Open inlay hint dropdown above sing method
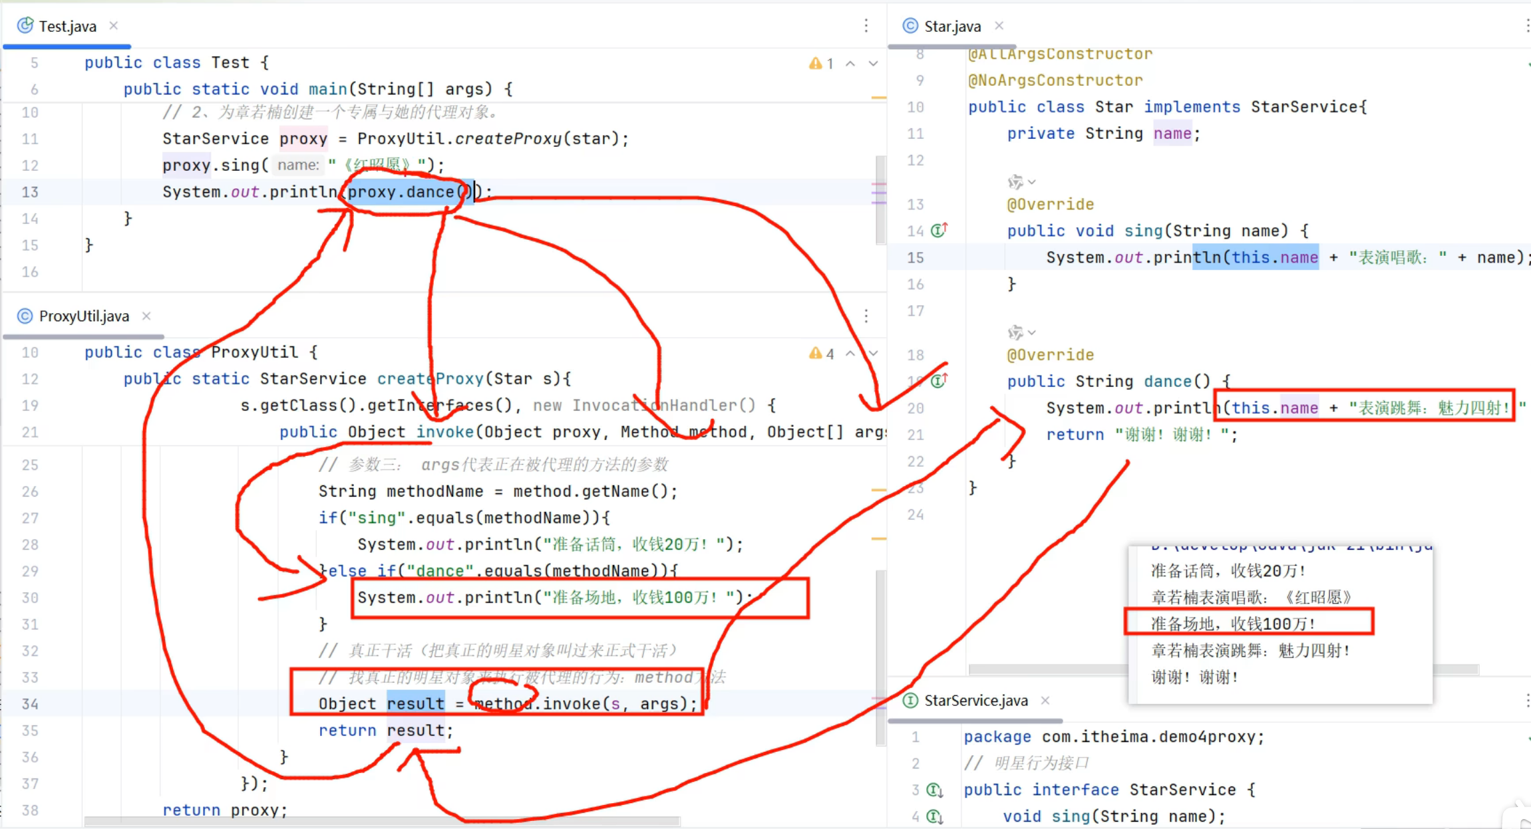This screenshot has height=829, width=1531. coord(1022,181)
